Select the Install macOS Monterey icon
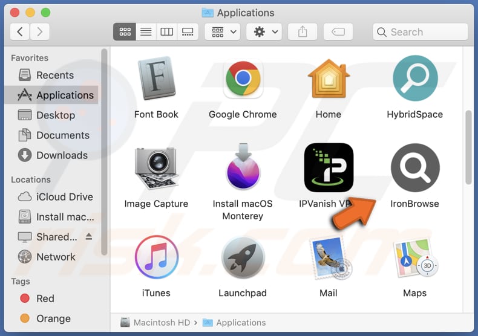 click(243, 166)
